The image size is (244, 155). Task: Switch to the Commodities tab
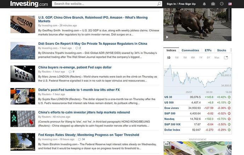(190, 50)
